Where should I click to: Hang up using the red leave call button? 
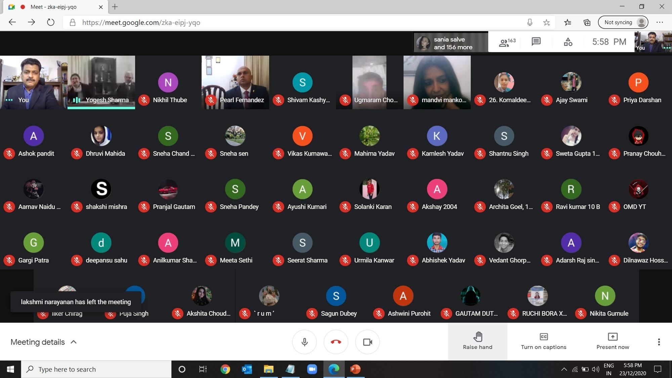click(336, 342)
